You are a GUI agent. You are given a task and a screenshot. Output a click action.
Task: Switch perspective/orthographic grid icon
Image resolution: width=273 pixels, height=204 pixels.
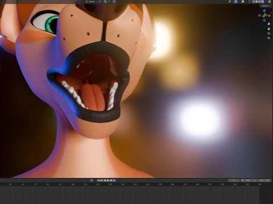269,38
